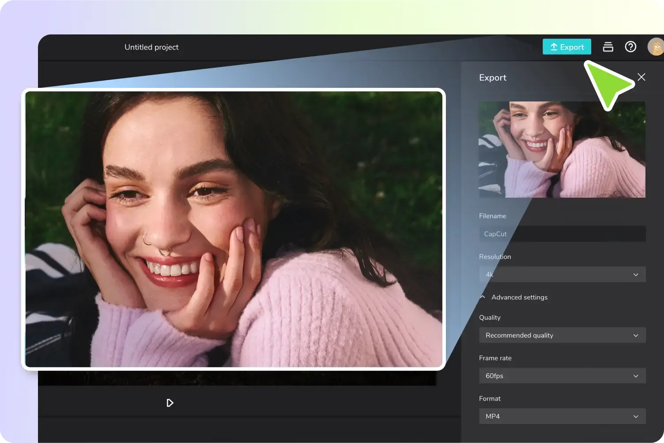
Task: Play the video with the play icon
Action: [x=170, y=403]
